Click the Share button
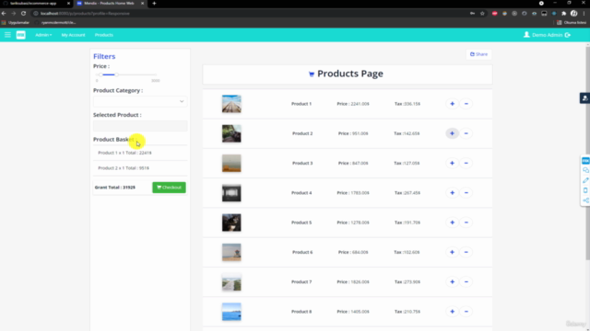This screenshot has width=590, height=331. (478, 54)
